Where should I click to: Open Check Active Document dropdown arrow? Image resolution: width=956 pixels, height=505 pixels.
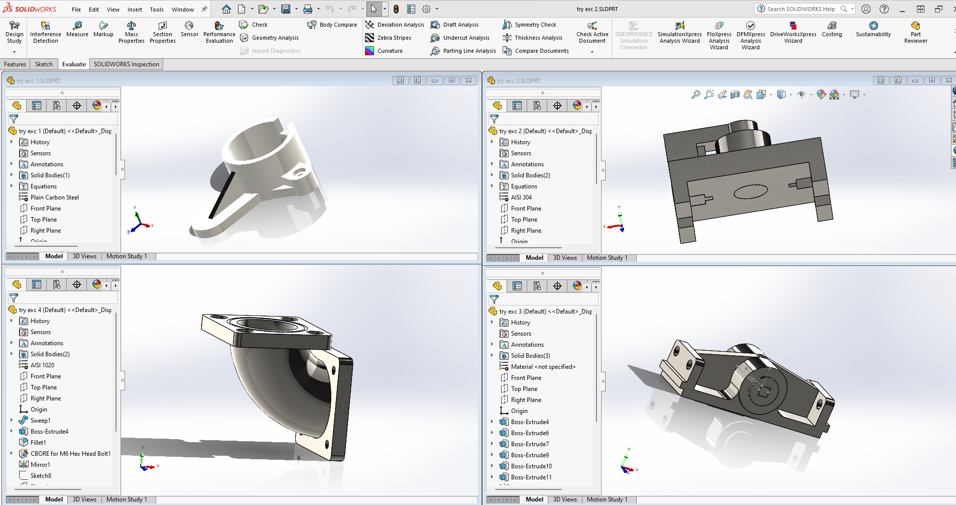click(592, 52)
